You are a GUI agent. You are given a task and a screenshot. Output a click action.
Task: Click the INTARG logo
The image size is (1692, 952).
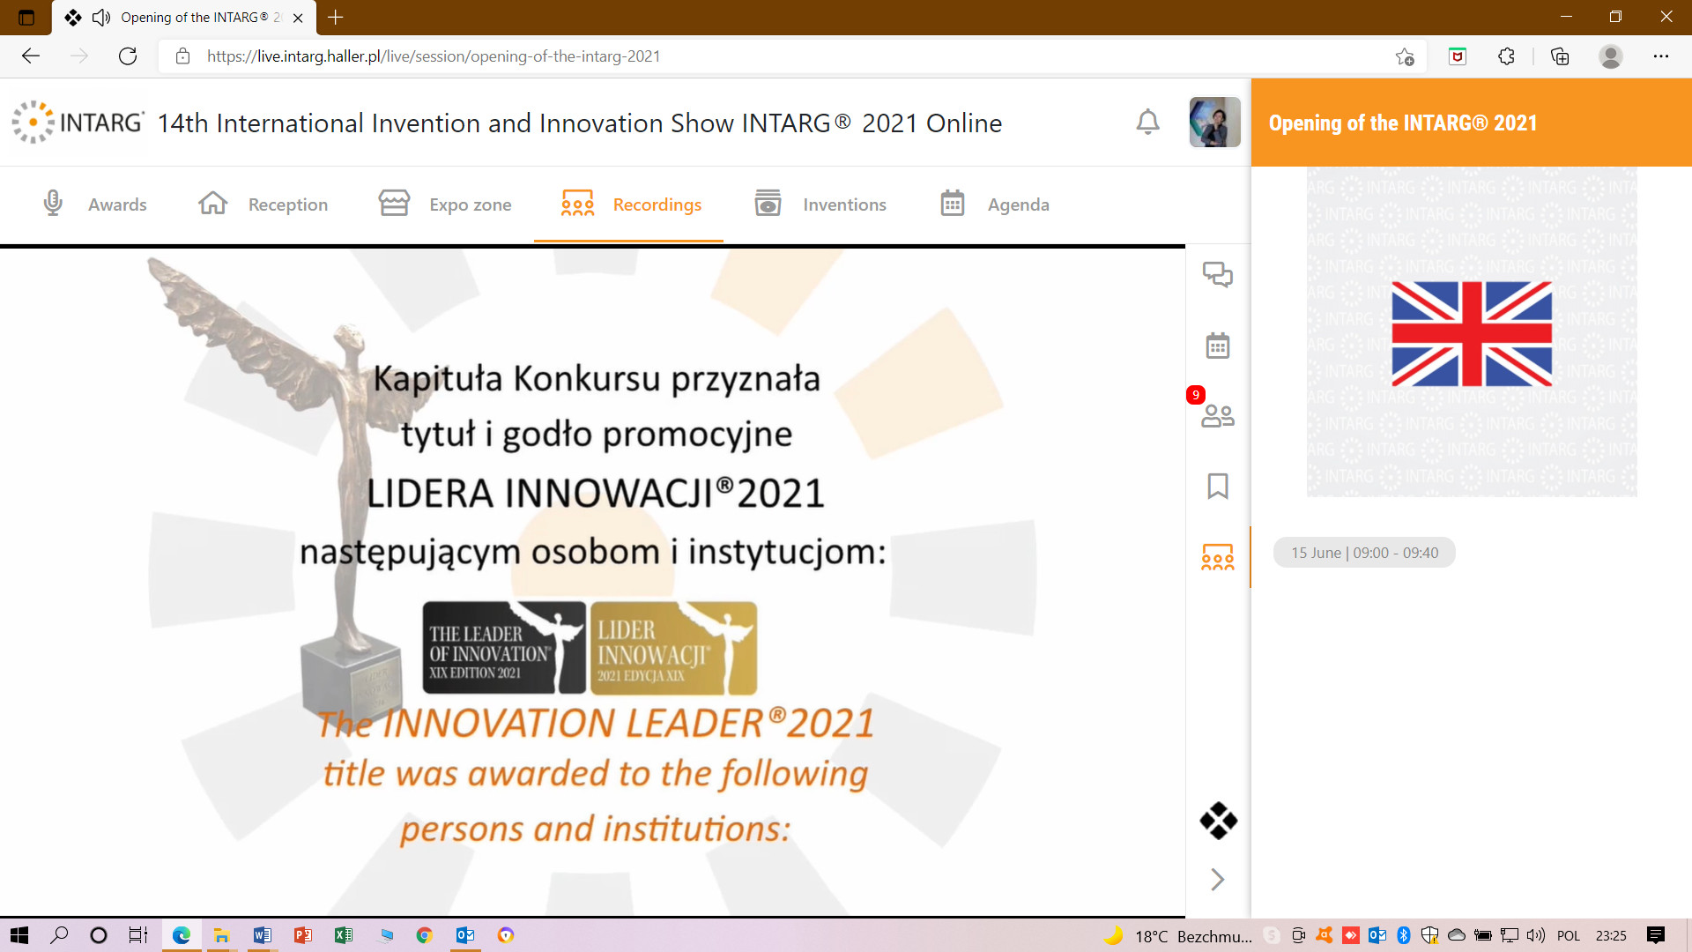coord(78,123)
